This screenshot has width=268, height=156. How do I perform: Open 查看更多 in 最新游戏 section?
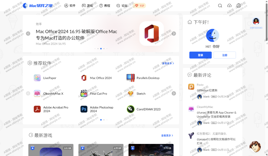[167, 135]
